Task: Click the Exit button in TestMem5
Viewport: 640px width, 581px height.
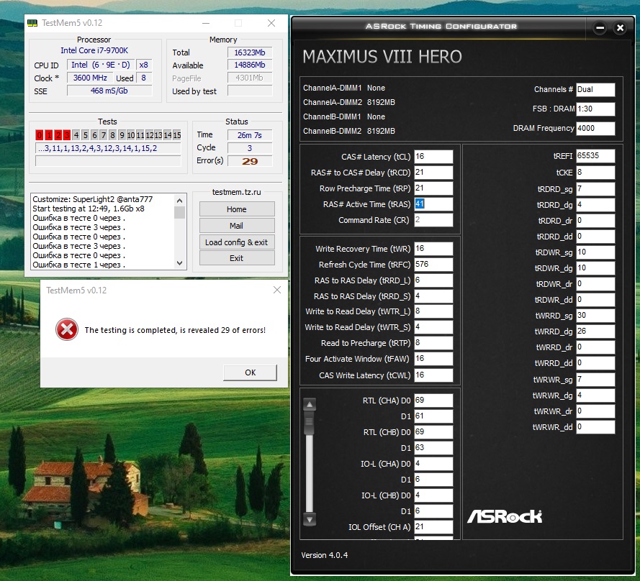Action: 237,258
